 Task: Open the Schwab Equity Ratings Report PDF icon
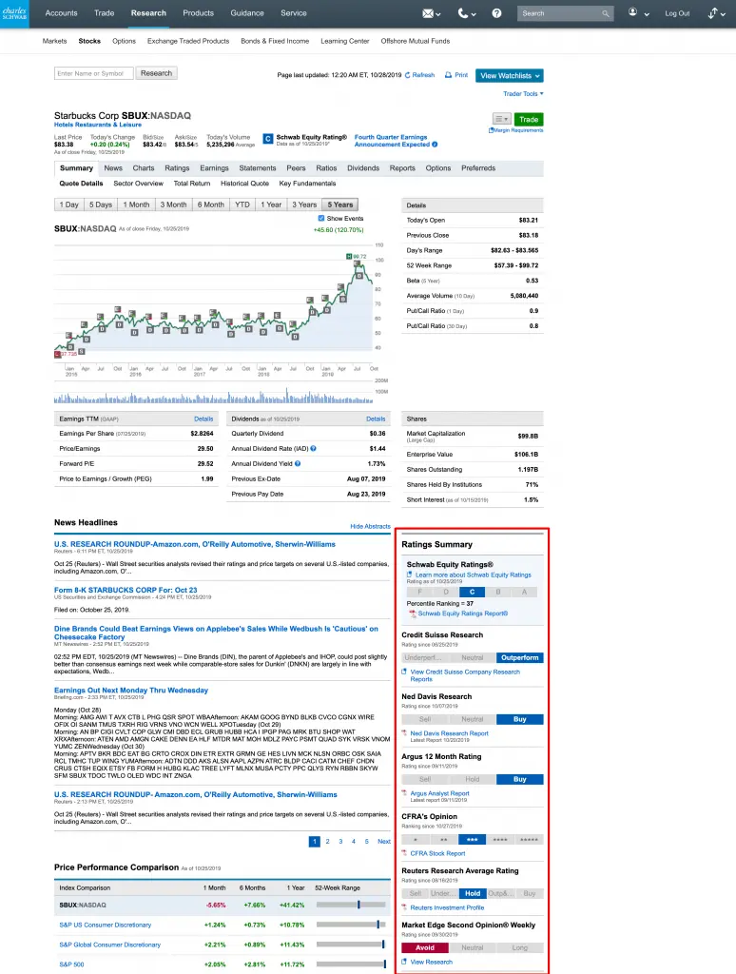coord(414,614)
